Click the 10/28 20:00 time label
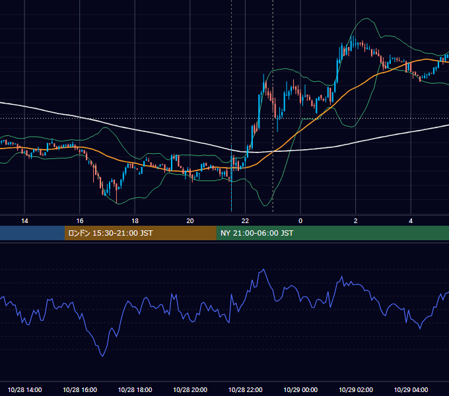 (x=190, y=389)
